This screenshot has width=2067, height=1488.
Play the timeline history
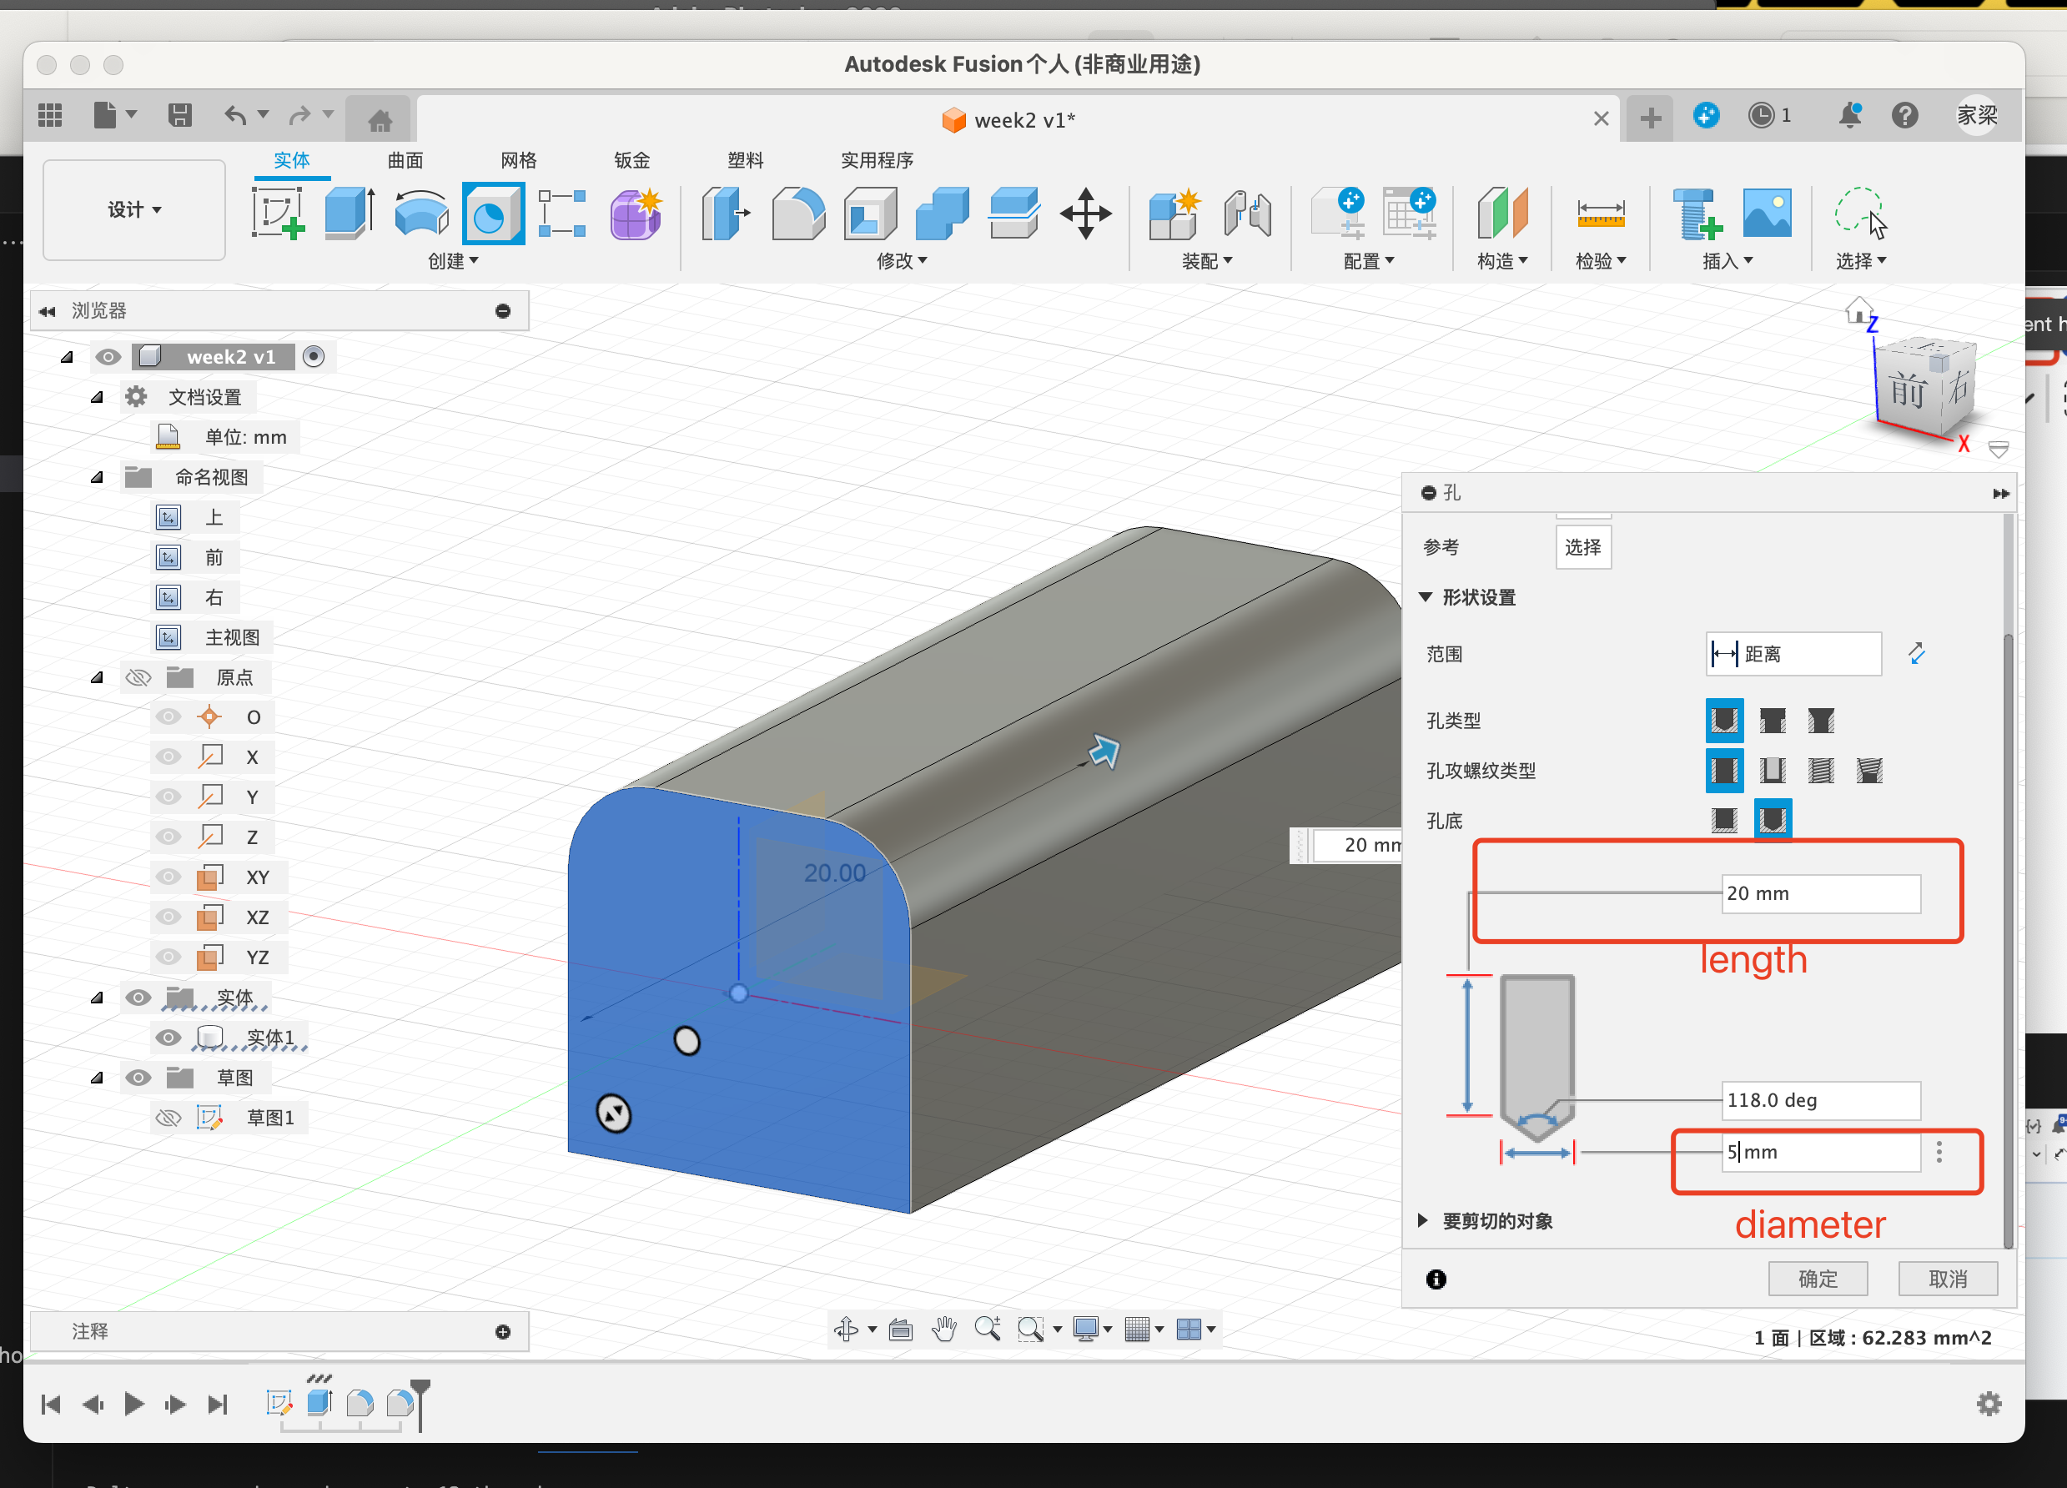tap(134, 1404)
